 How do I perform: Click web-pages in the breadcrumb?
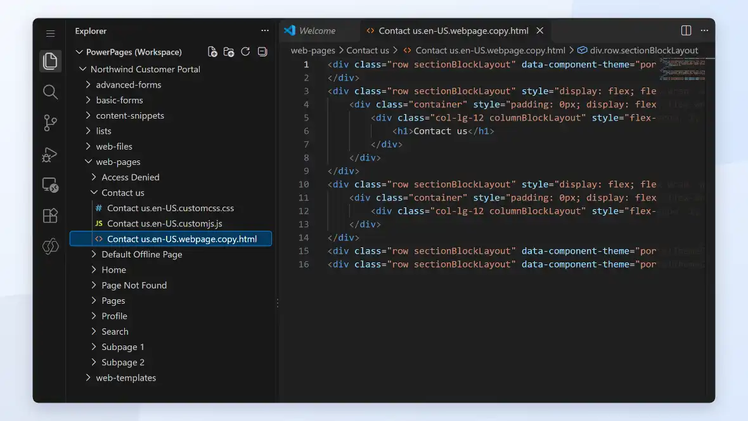point(313,50)
